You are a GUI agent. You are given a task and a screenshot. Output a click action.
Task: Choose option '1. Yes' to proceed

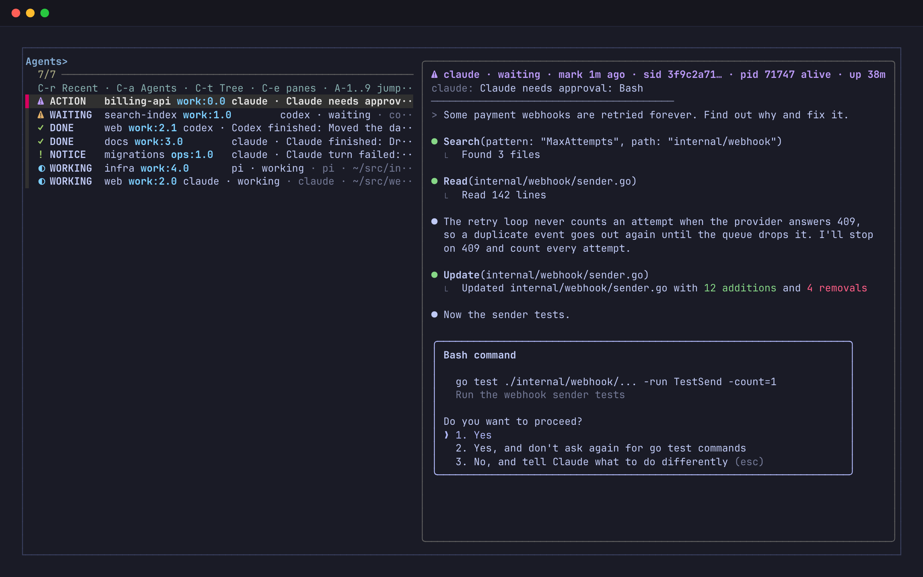tap(474, 435)
